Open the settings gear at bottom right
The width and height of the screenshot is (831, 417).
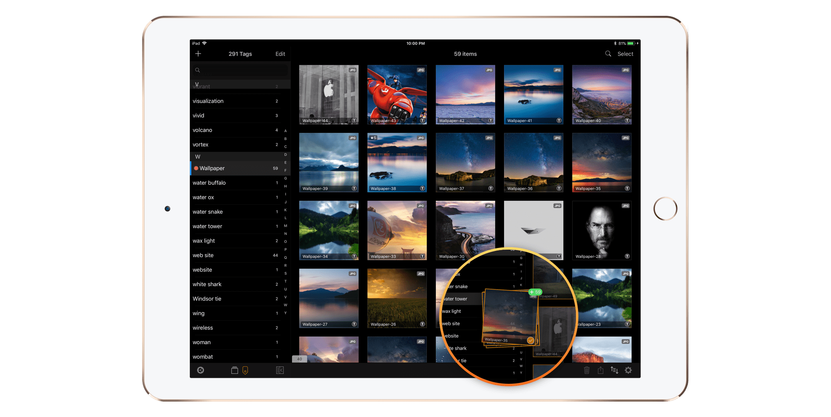pyautogui.click(x=628, y=370)
